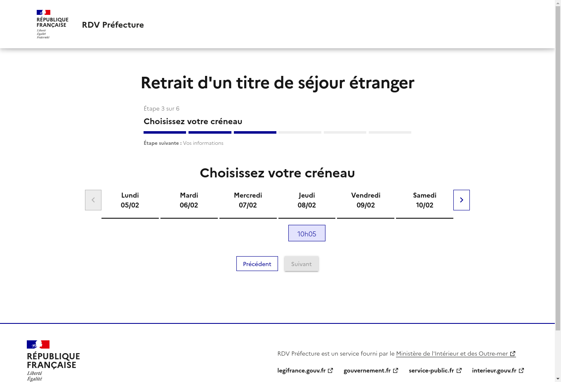Open the service-public.fr link
561x382 pixels.
pyautogui.click(x=435, y=370)
